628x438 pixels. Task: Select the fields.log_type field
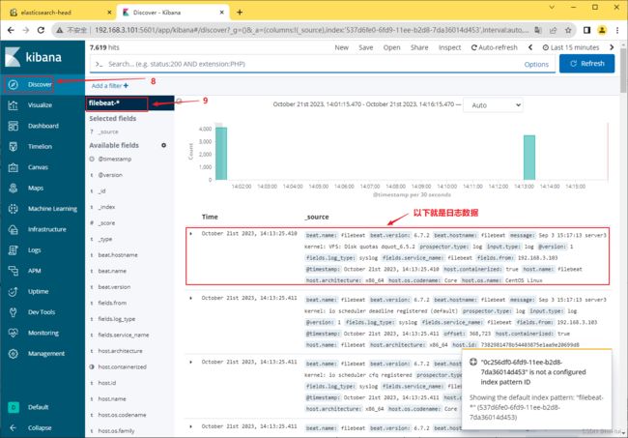pos(117,319)
